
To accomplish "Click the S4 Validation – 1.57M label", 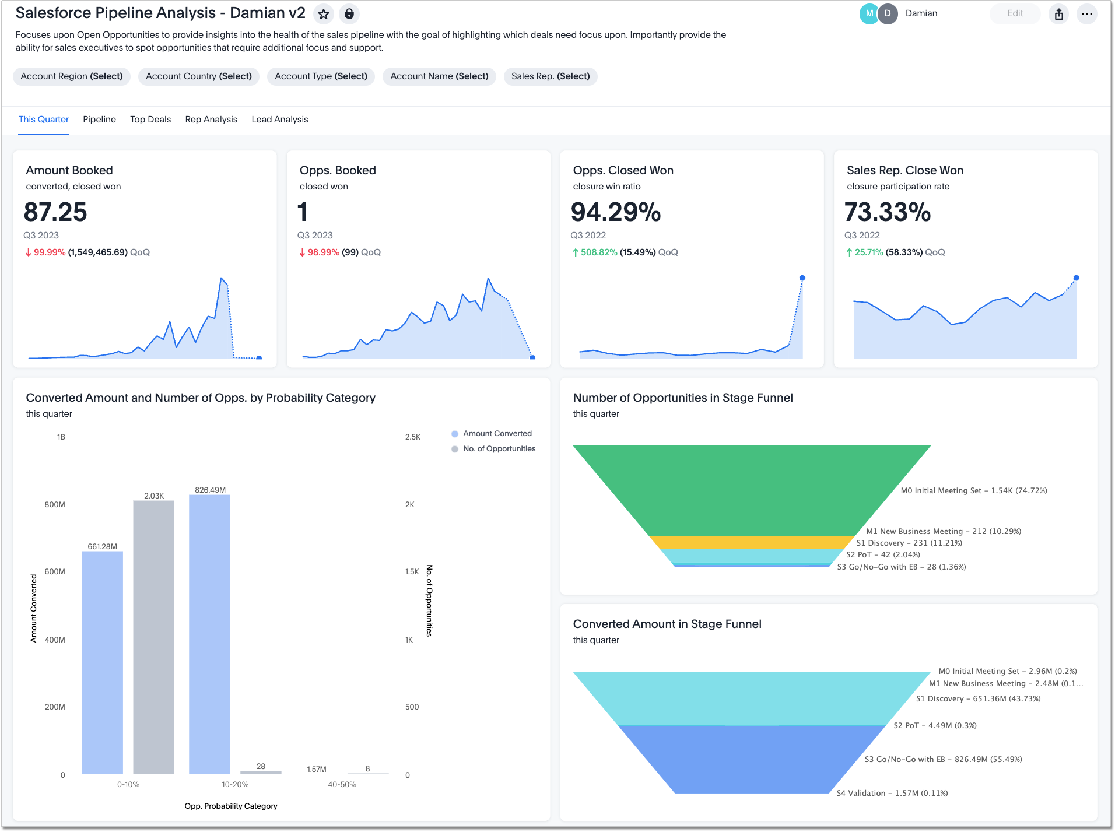I will point(892,794).
